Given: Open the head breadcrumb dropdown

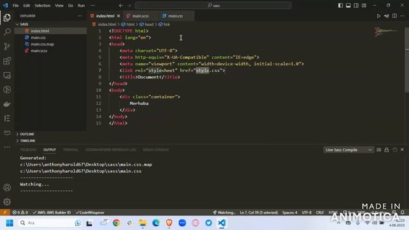Looking at the screenshot, I should (x=146, y=24).
